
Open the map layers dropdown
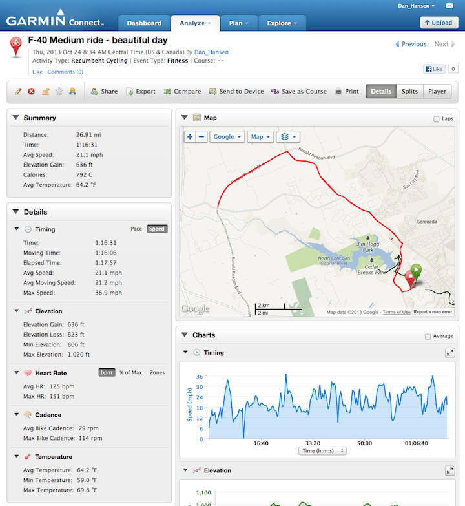click(287, 137)
